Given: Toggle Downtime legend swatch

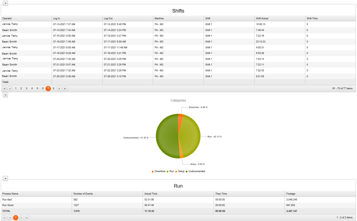Looking at the screenshot, I should 153,171.
